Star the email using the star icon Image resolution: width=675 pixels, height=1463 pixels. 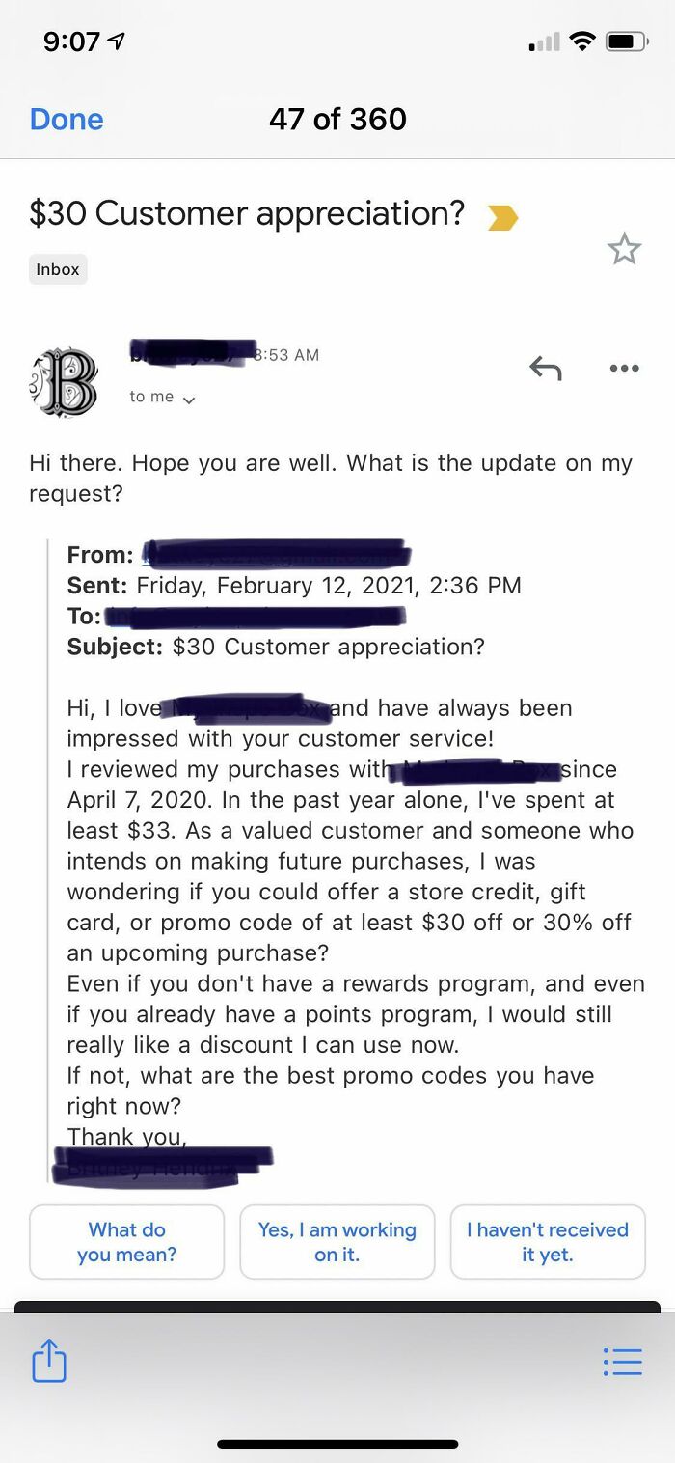point(625,249)
